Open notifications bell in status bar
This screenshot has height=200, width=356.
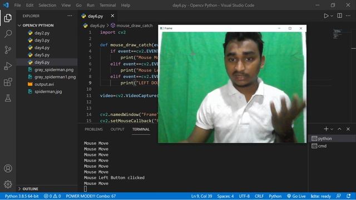tap(349, 196)
